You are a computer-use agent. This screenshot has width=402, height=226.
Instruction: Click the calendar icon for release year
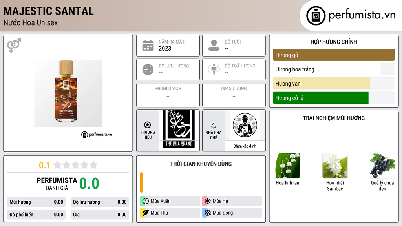(148, 46)
